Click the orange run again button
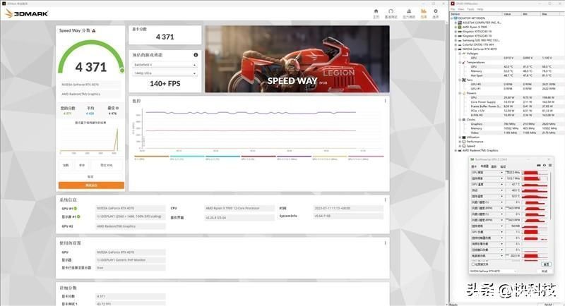565x306 pixels. (91, 185)
